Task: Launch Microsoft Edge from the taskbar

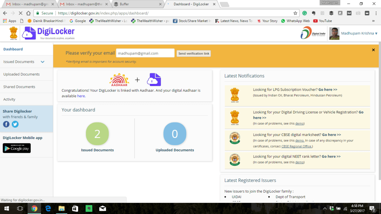Action: pos(48,208)
